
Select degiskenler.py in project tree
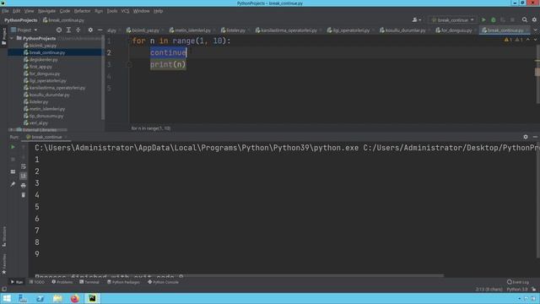tap(43, 60)
